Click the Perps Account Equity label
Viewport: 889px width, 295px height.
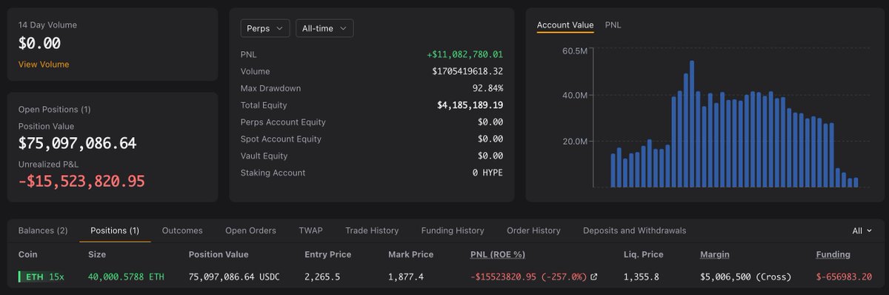click(283, 122)
